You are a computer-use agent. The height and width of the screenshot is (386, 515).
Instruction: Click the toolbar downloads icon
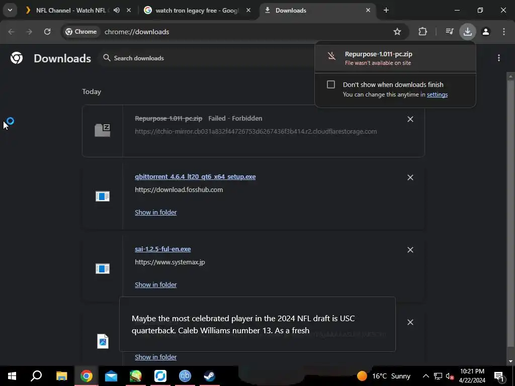click(468, 32)
